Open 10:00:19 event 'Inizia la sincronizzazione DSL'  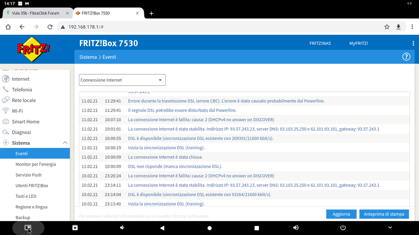166,148
